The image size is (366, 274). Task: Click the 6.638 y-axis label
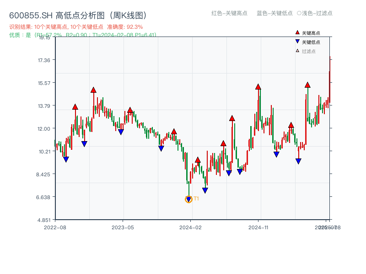[43, 197]
